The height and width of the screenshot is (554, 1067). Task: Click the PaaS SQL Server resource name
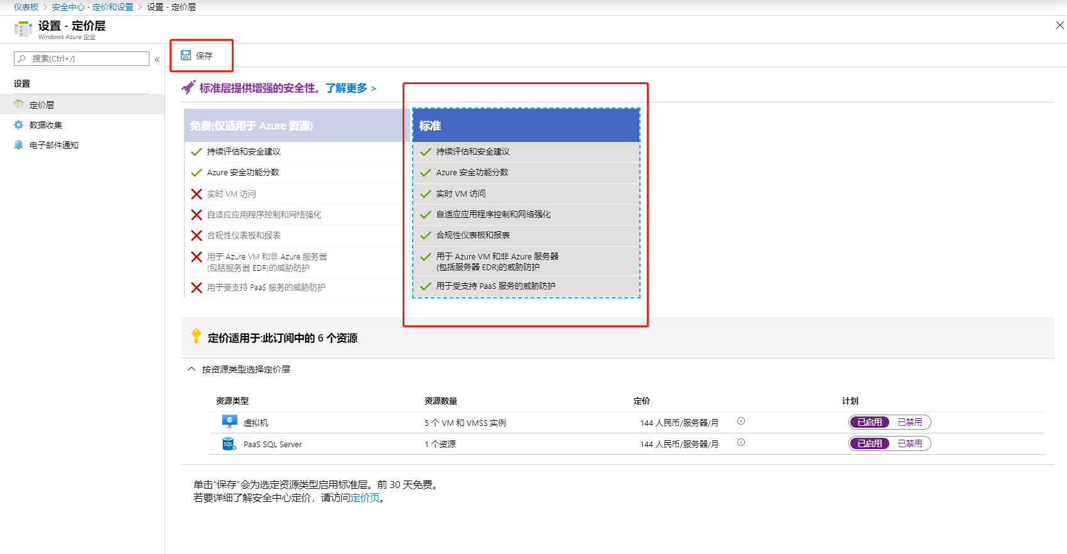pyautogui.click(x=273, y=444)
